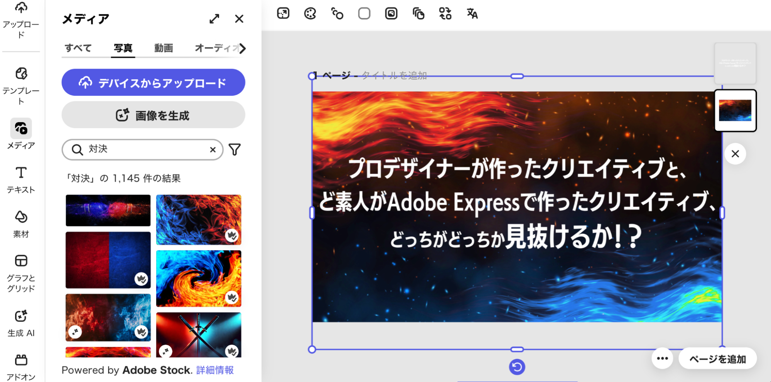Open the メディア panel icon in sidebar
Image resolution: width=771 pixels, height=382 pixels.
(21, 129)
